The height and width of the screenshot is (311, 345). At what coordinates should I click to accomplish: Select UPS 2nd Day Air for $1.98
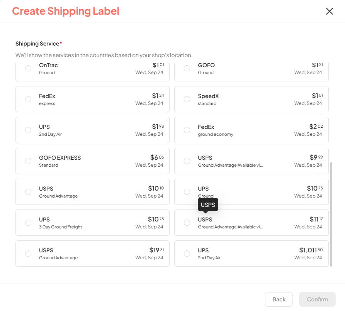tap(28, 130)
